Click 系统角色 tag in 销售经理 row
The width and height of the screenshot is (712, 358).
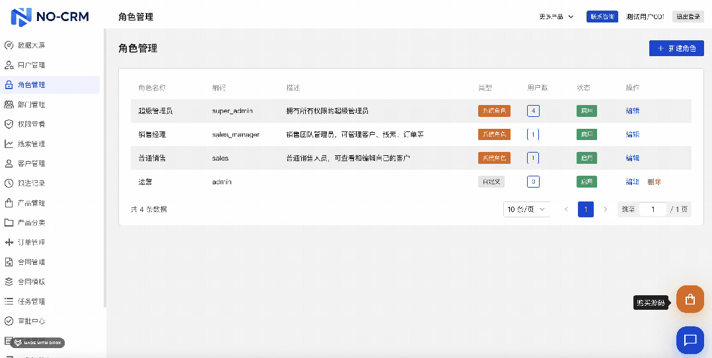(494, 135)
